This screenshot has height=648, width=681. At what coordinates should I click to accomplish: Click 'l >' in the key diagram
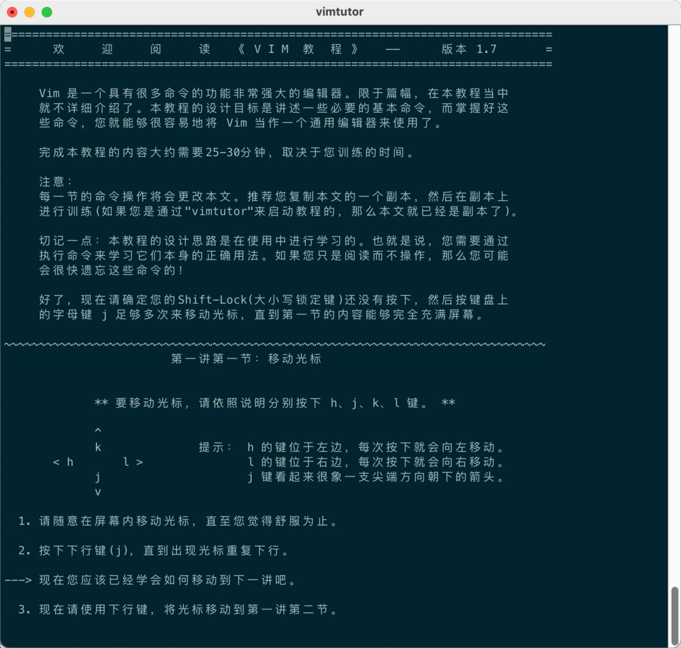pyautogui.click(x=133, y=462)
